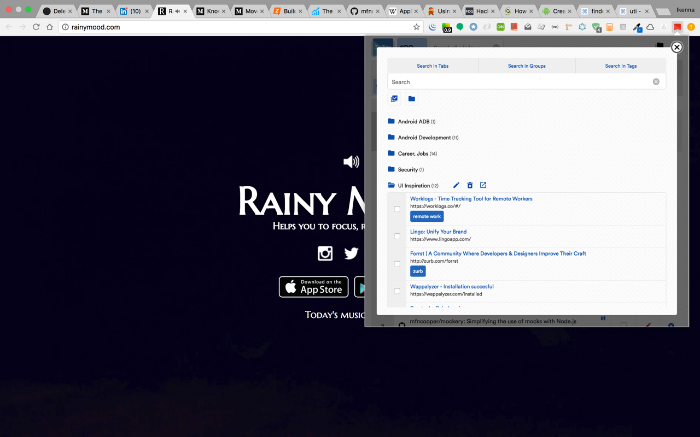The height and width of the screenshot is (437, 700).
Task: Check the Forrst community checkbox
Action: tap(397, 263)
